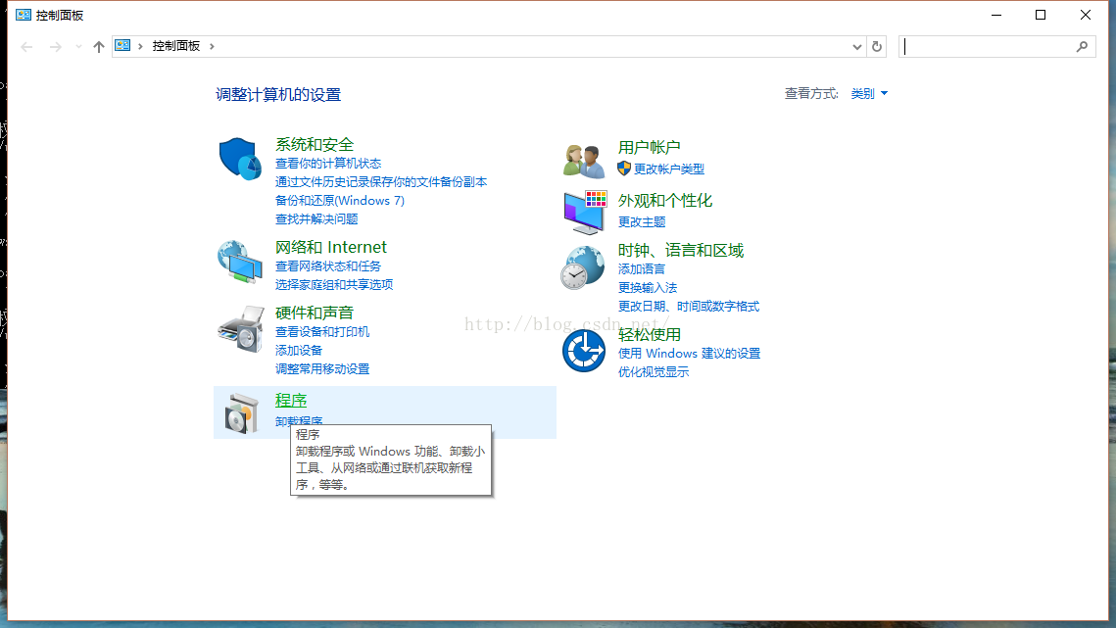
Task: Click 使用 Windows 建议的设置 link
Action: tap(689, 353)
